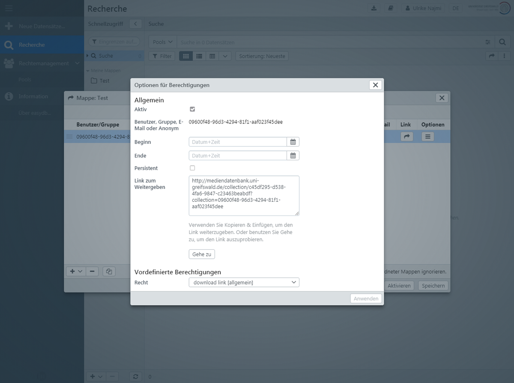The height and width of the screenshot is (383, 514).
Task: Close the Optionen für Berechtigungen dialog
Action: click(x=375, y=85)
